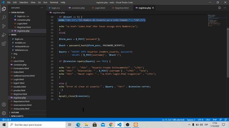Expand the NPM Scripts section
Screen dimensions: 229x128
17,116
